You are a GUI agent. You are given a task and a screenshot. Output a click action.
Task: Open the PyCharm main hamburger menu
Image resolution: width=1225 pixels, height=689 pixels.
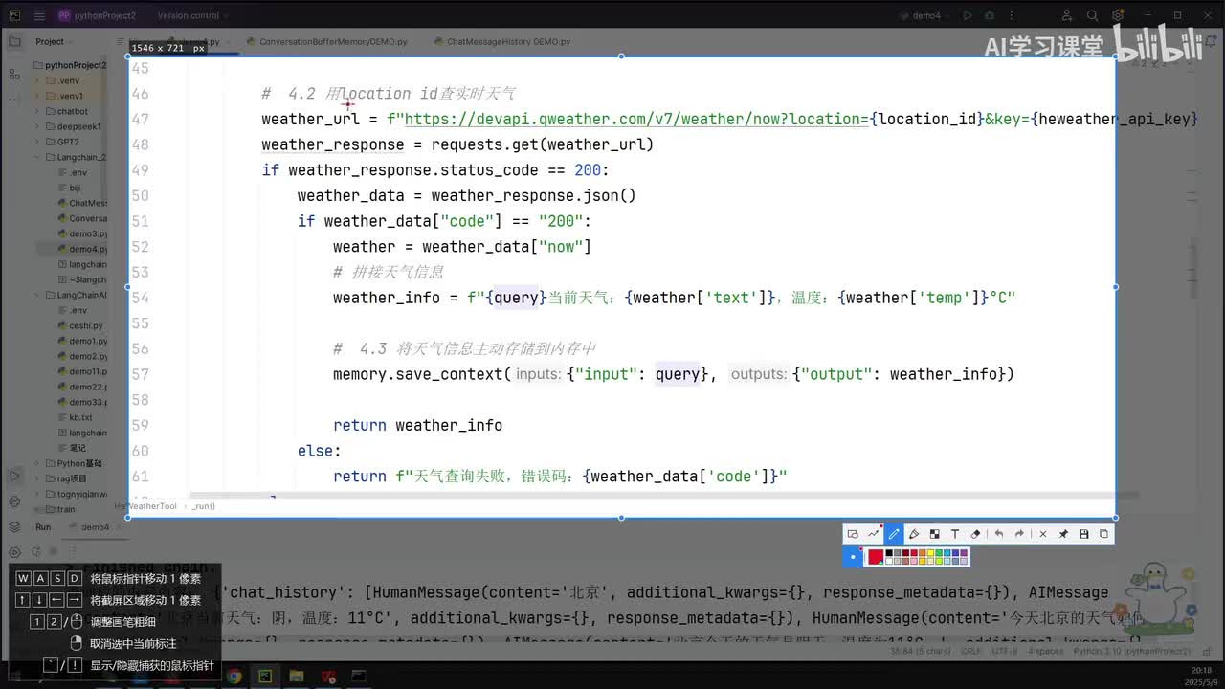[x=38, y=15]
